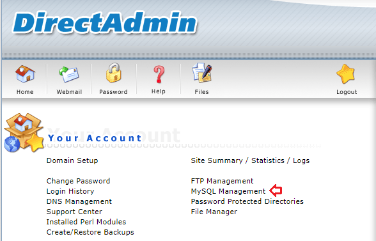Image resolution: width=376 pixels, height=241 pixels.
Task: Launch the File Manager link
Action: click(x=214, y=212)
